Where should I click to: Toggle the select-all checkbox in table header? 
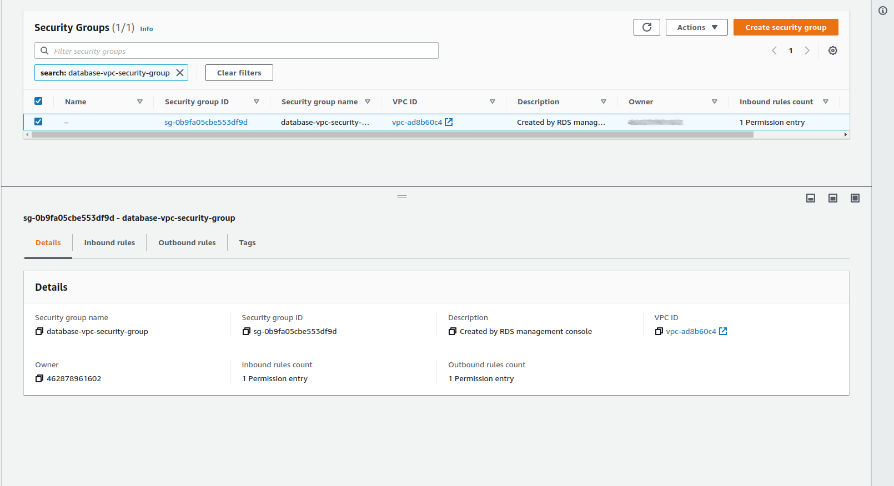pyautogui.click(x=38, y=101)
